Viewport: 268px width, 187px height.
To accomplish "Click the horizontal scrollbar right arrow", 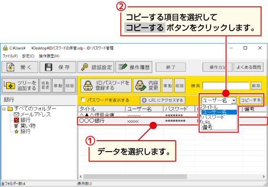I will pos(264,176).
